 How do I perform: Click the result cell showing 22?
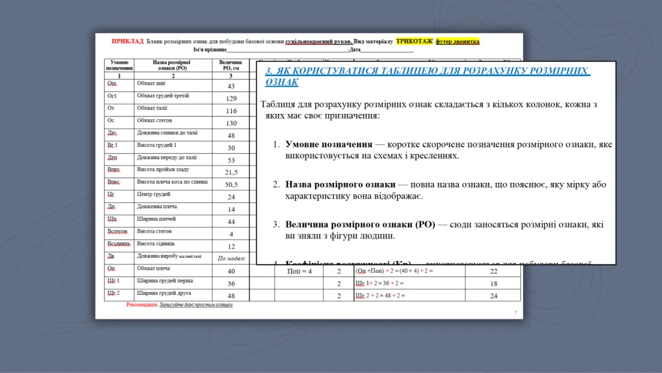point(493,271)
